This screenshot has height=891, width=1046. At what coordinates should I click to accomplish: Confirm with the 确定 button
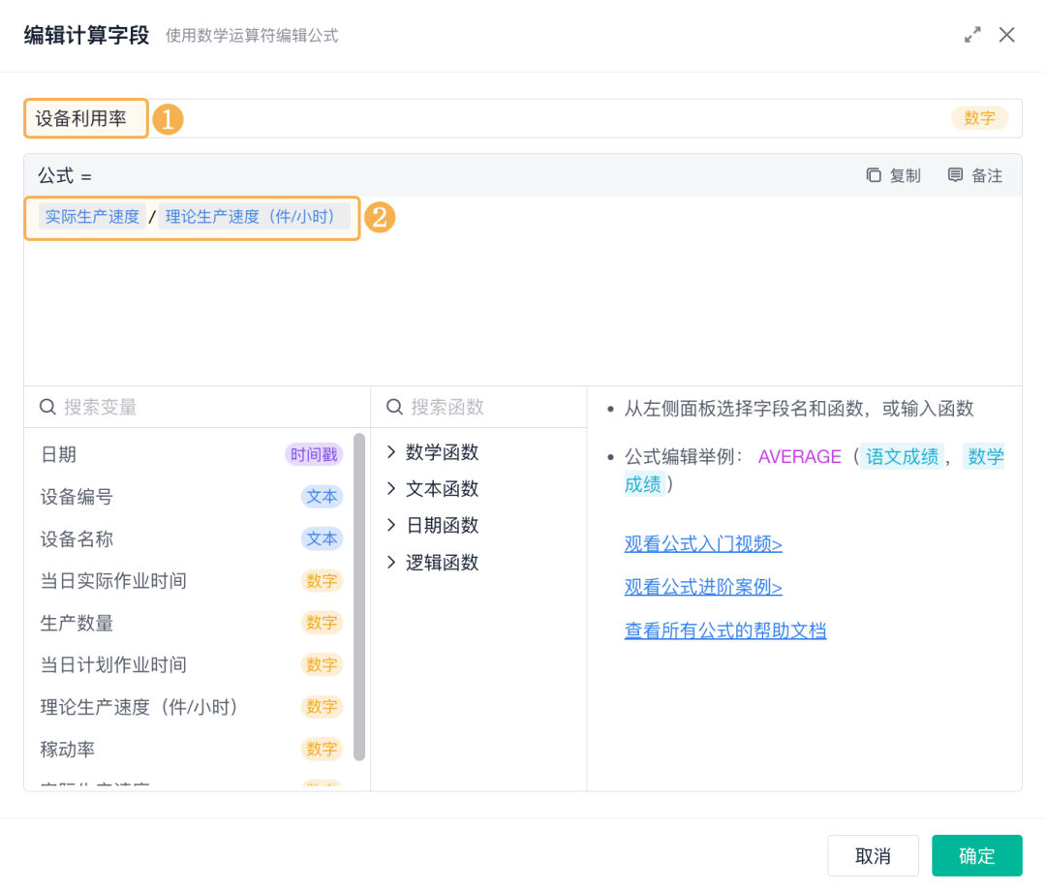pyautogui.click(x=976, y=856)
